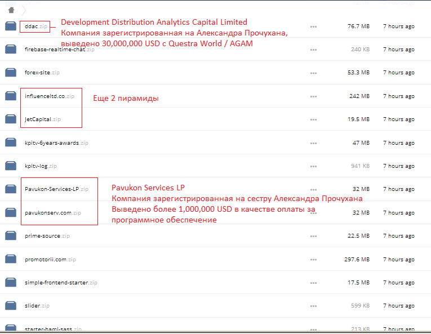Click the 941 KB size value

click(x=360, y=166)
